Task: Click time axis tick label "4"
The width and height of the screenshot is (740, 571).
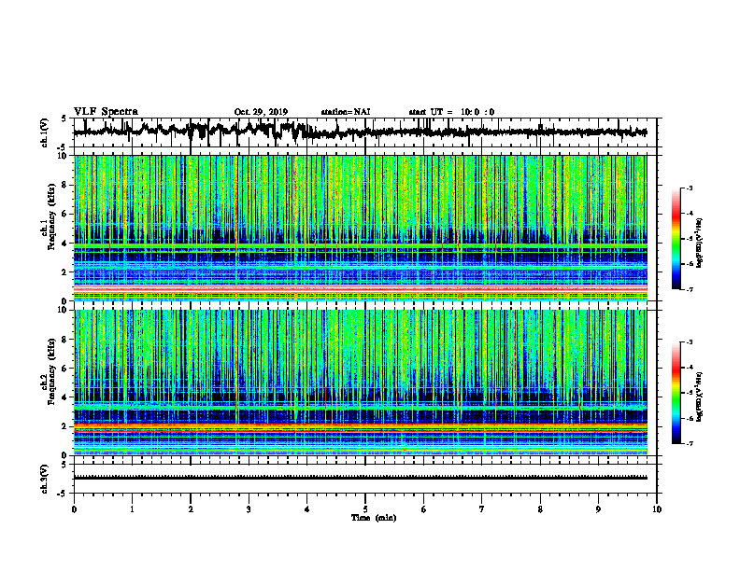Action: (x=307, y=509)
